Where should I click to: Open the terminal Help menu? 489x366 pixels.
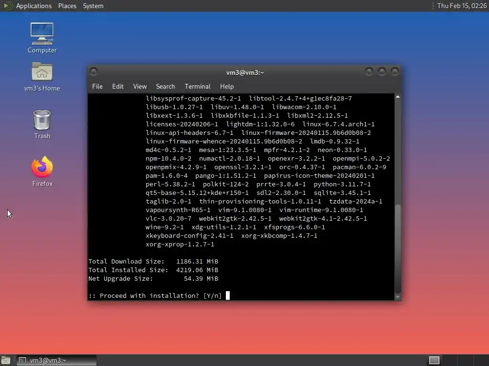click(x=227, y=87)
